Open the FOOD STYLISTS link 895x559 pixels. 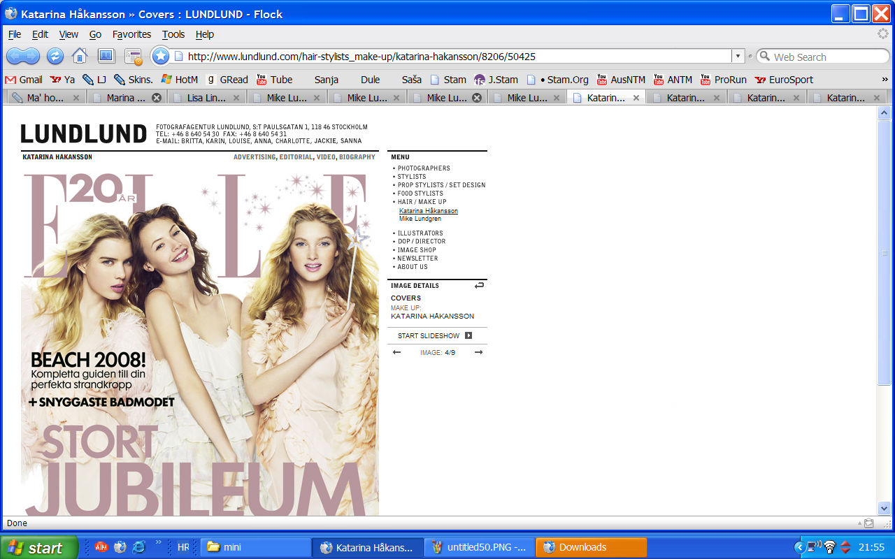420,194
